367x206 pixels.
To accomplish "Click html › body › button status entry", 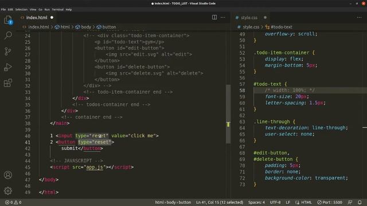I will pyautogui.click(x=173, y=202).
